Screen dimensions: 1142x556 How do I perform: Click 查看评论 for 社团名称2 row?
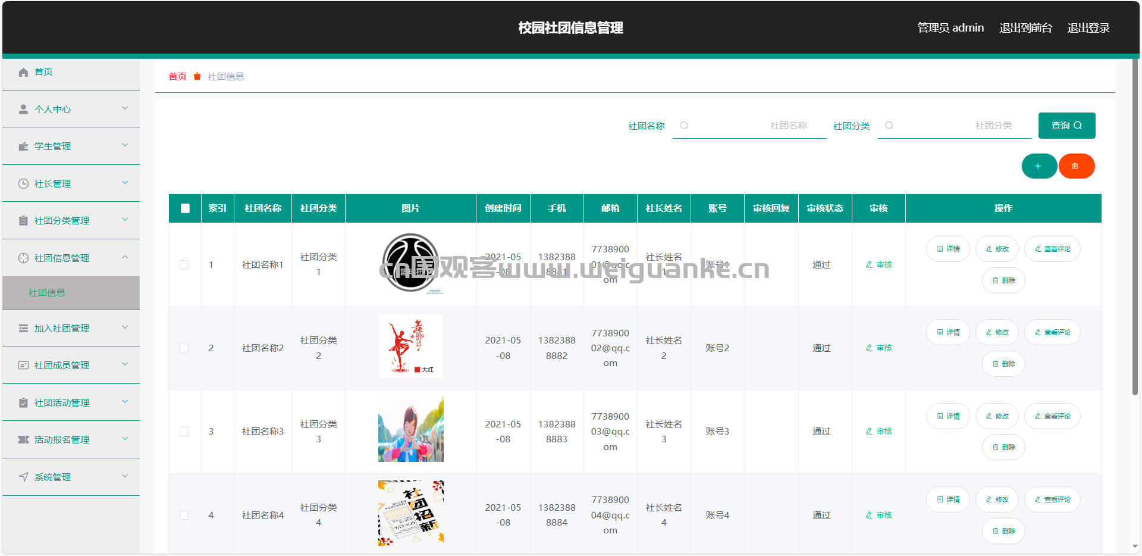click(x=1052, y=333)
